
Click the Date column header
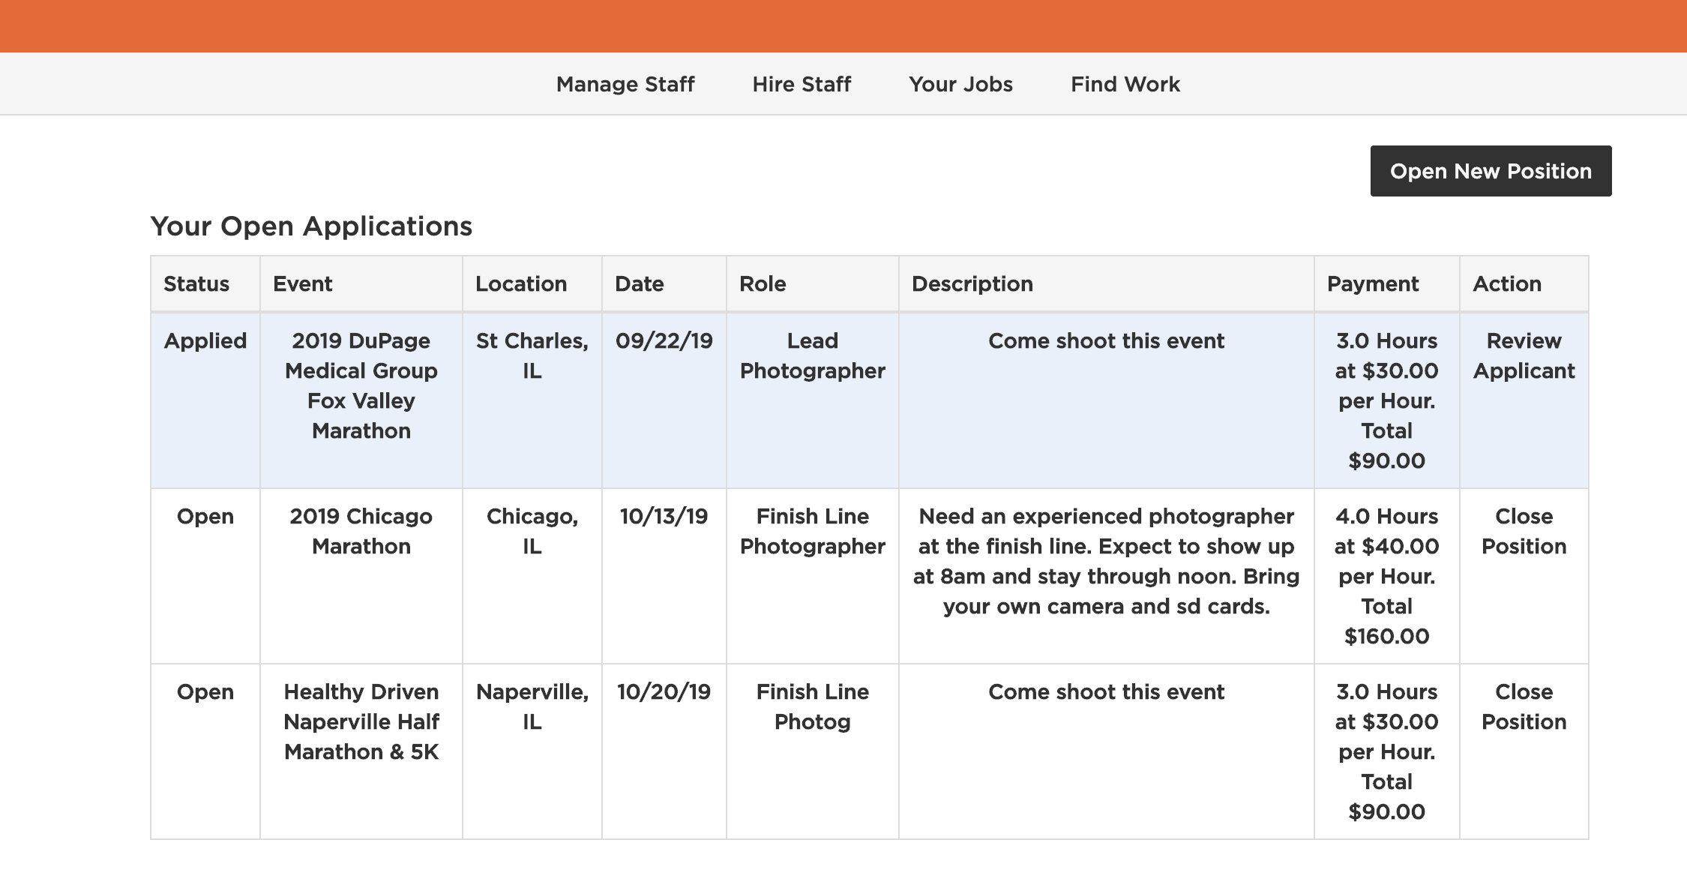coord(639,283)
